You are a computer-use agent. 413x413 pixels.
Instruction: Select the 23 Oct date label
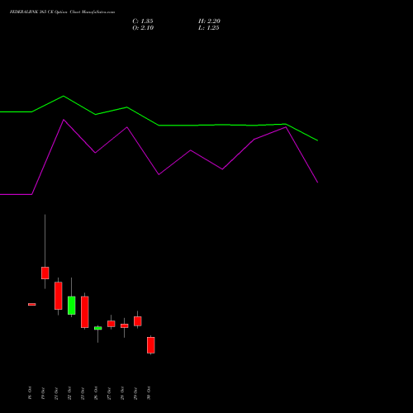(83, 393)
